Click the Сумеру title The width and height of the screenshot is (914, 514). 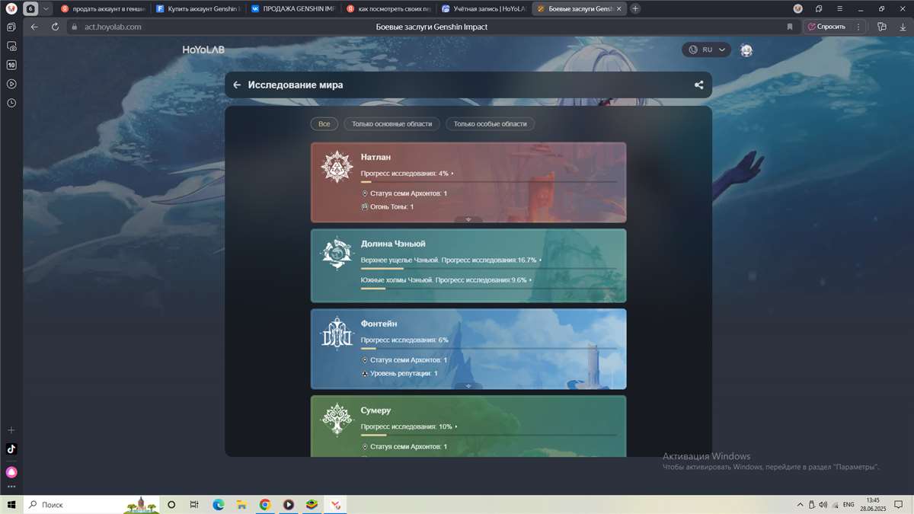[x=376, y=410]
